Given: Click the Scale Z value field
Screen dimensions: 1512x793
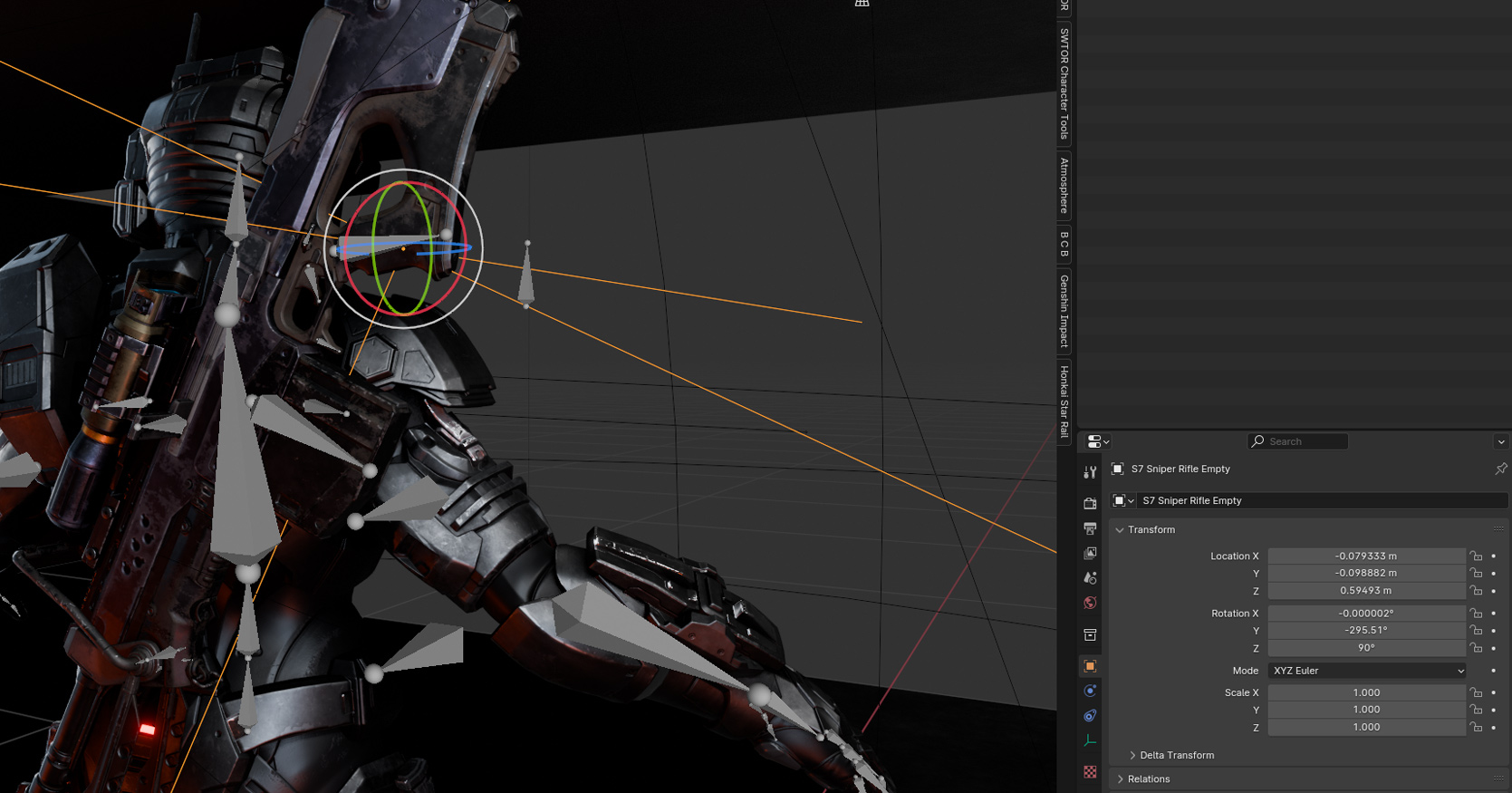Looking at the screenshot, I should click(x=1366, y=727).
